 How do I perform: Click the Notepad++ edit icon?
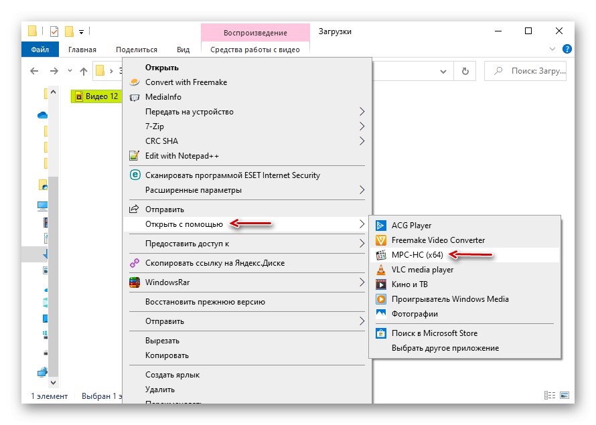point(134,156)
